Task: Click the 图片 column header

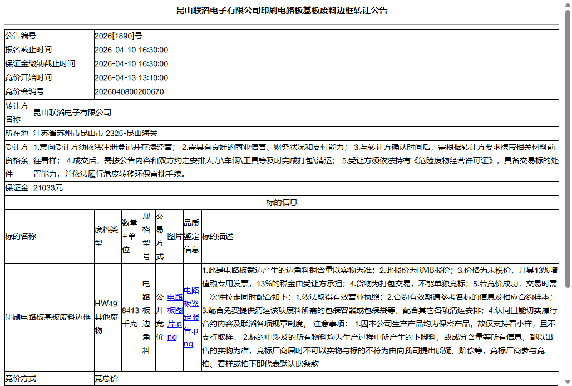Action: tap(175, 236)
